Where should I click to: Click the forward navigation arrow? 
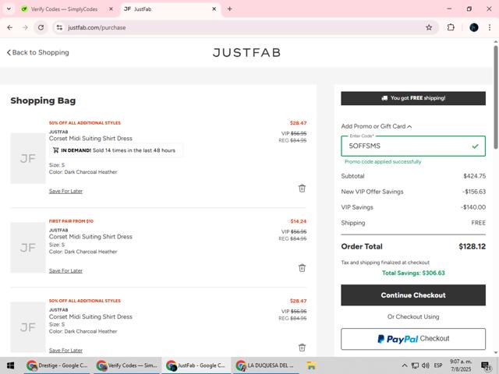click(25, 28)
